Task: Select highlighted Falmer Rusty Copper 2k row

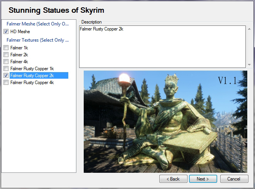Action: coord(39,76)
